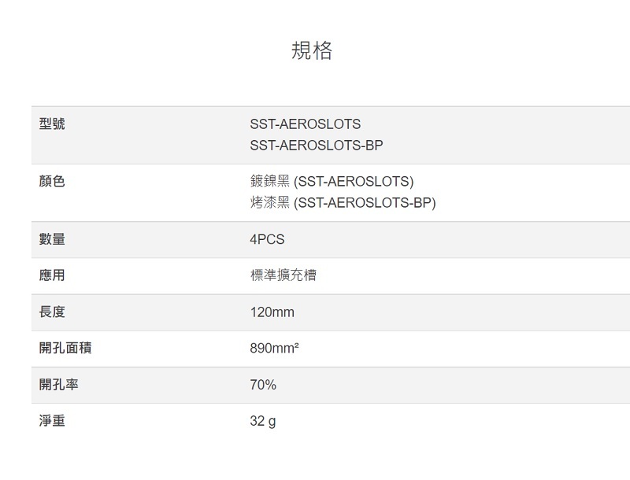Screen dimensions: 630x480
Task: Select the 顏色 row label
Action: coord(52,182)
